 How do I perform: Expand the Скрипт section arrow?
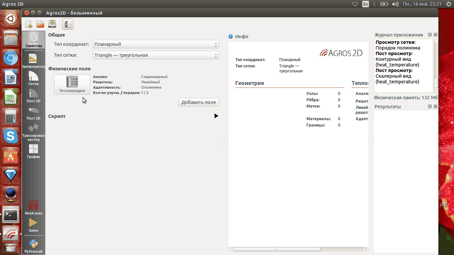[x=216, y=116]
